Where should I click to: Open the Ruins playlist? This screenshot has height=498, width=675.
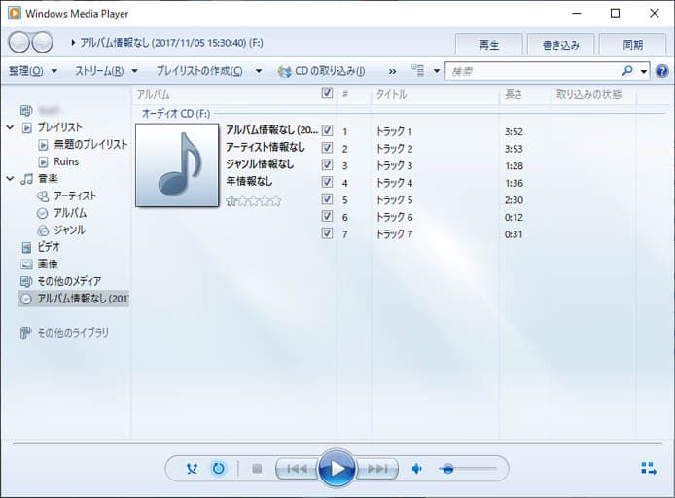(x=66, y=161)
